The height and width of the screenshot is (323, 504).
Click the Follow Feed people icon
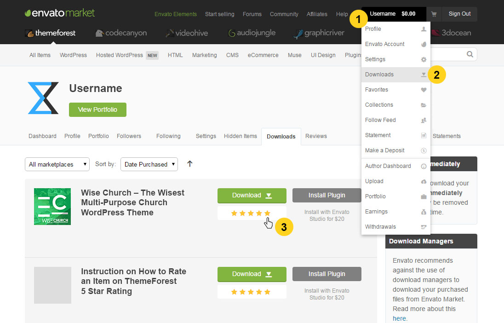(424, 120)
